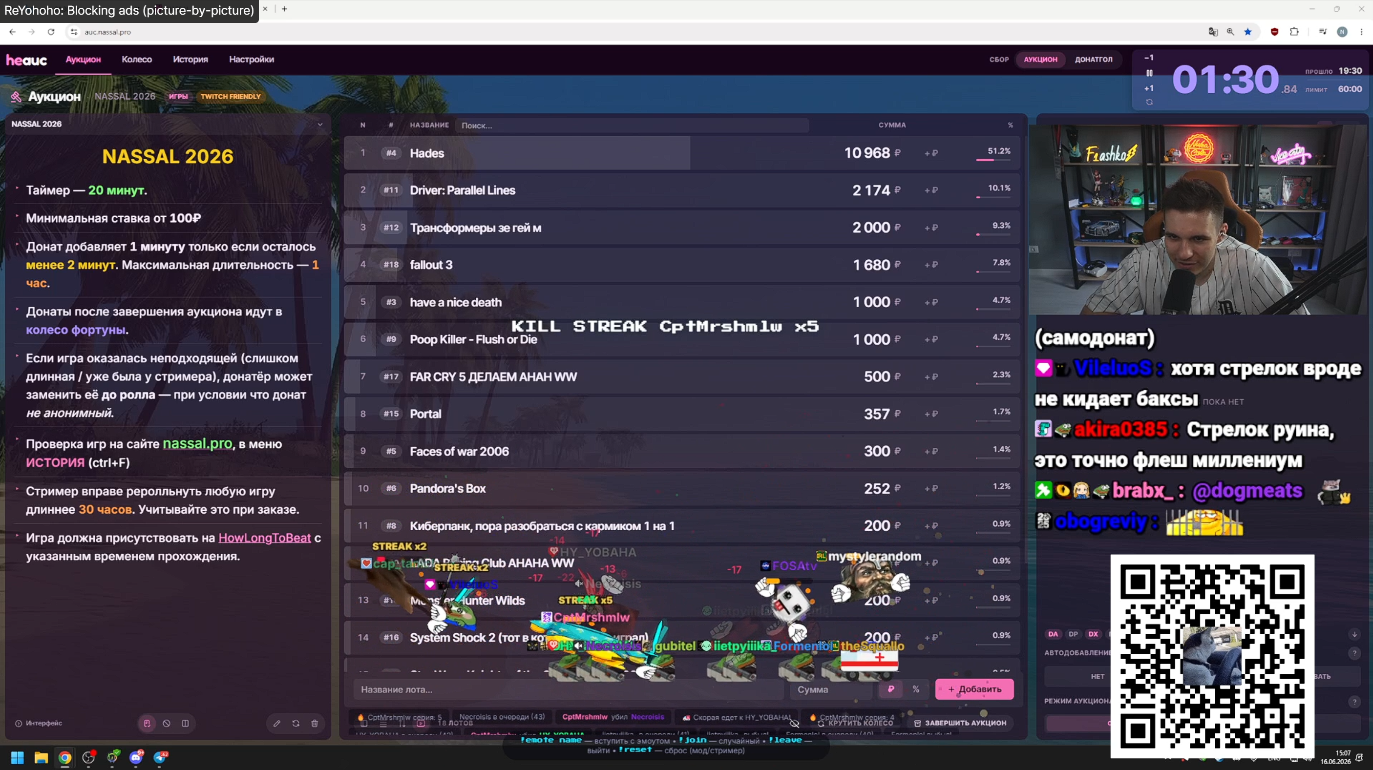
Task: Click the +₽ icon on the Driver: Parallel Lines row
Action: [931, 190]
